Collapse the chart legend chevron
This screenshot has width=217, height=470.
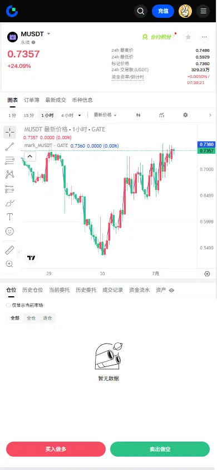(30, 156)
